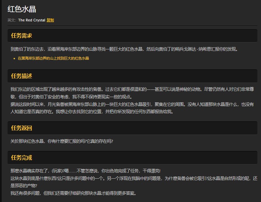Click the completion line starting 那麽水晶确实存在了
The width and height of the screenshot is (261, 202).
coord(85,171)
